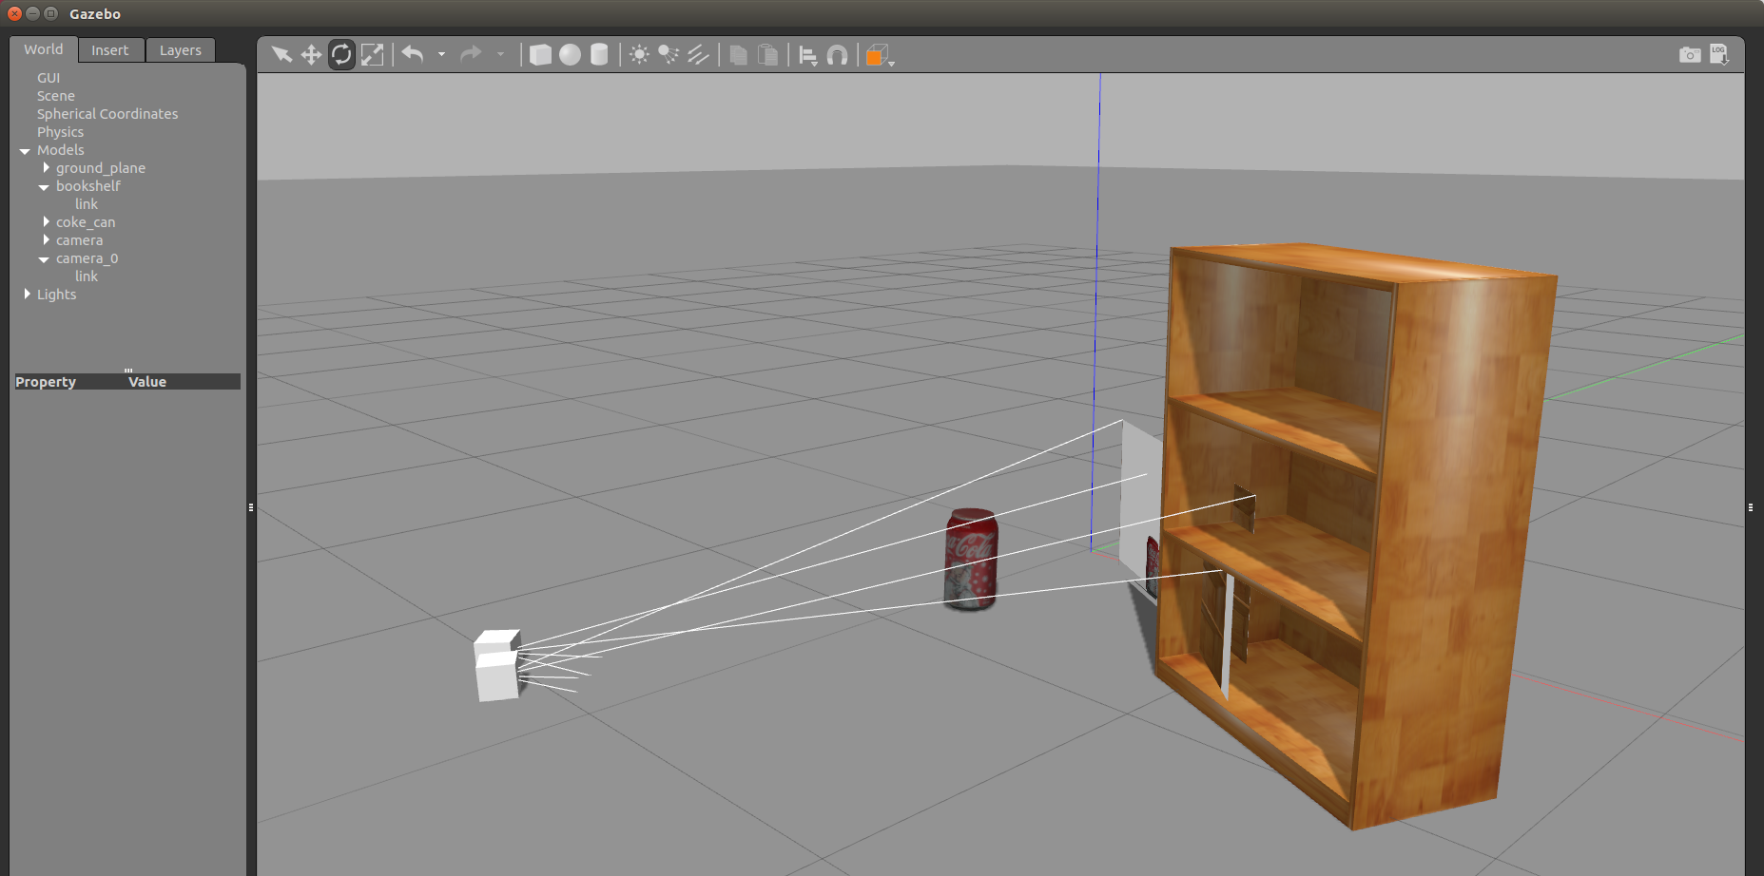Select the camera_0 link in the tree

[x=86, y=276]
